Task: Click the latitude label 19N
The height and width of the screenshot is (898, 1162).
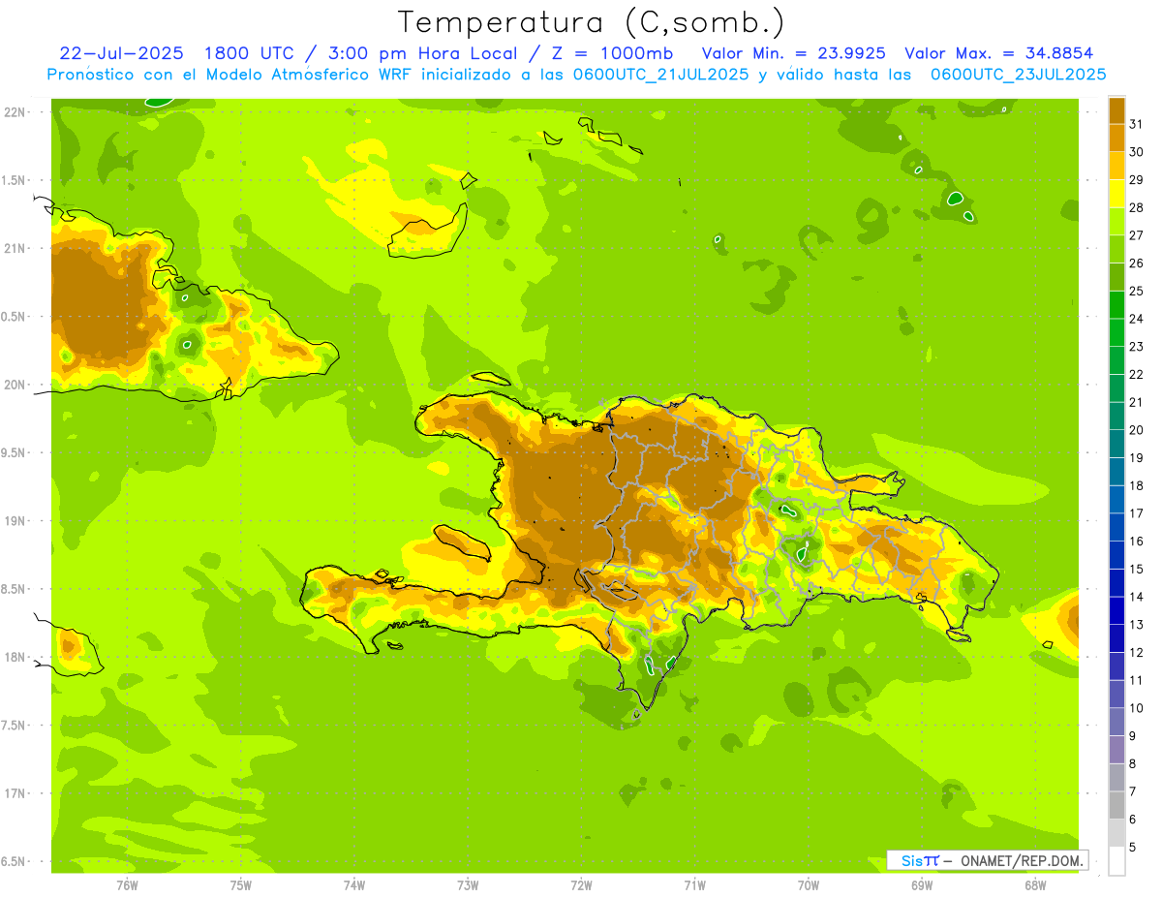Action: 14,521
